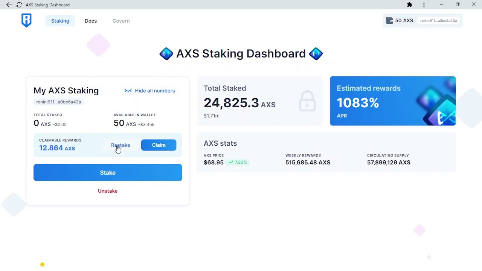Click the wallet address chip in header
482x271 pixels.
tap(438, 21)
